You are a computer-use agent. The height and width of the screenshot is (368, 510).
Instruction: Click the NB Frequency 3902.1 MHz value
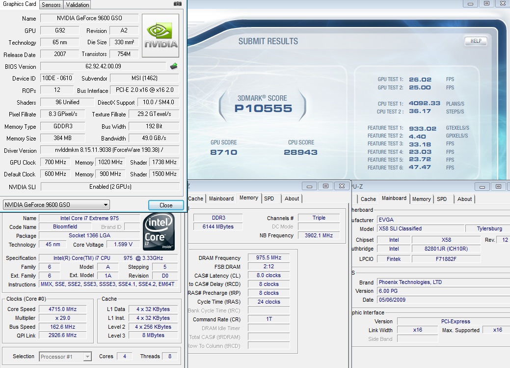pyautogui.click(x=319, y=235)
